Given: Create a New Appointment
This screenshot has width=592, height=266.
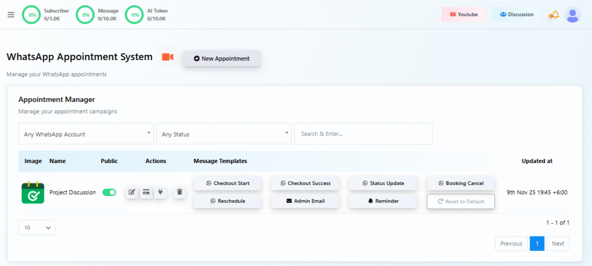Looking at the screenshot, I should click(x=221, y=58).
